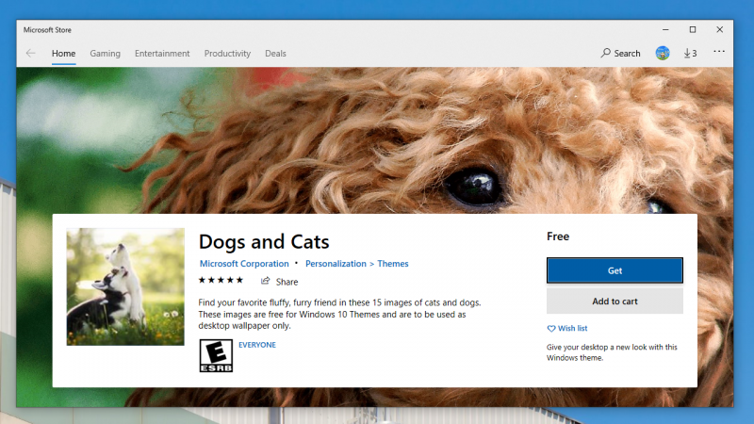The height and width of the screenshot is (424, 754).
Task: Click the blue Get button
Action: point(615,270)
